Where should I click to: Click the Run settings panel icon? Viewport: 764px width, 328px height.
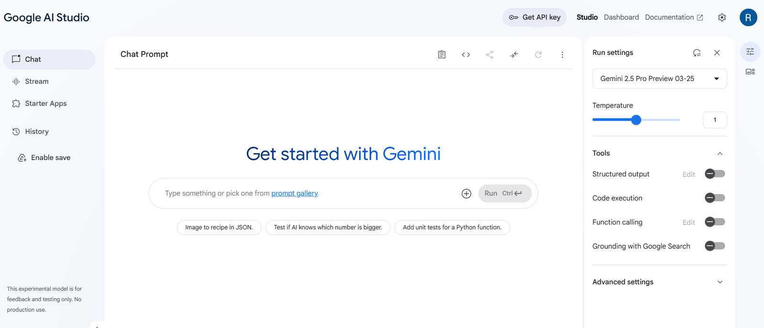tap(750, 51)
